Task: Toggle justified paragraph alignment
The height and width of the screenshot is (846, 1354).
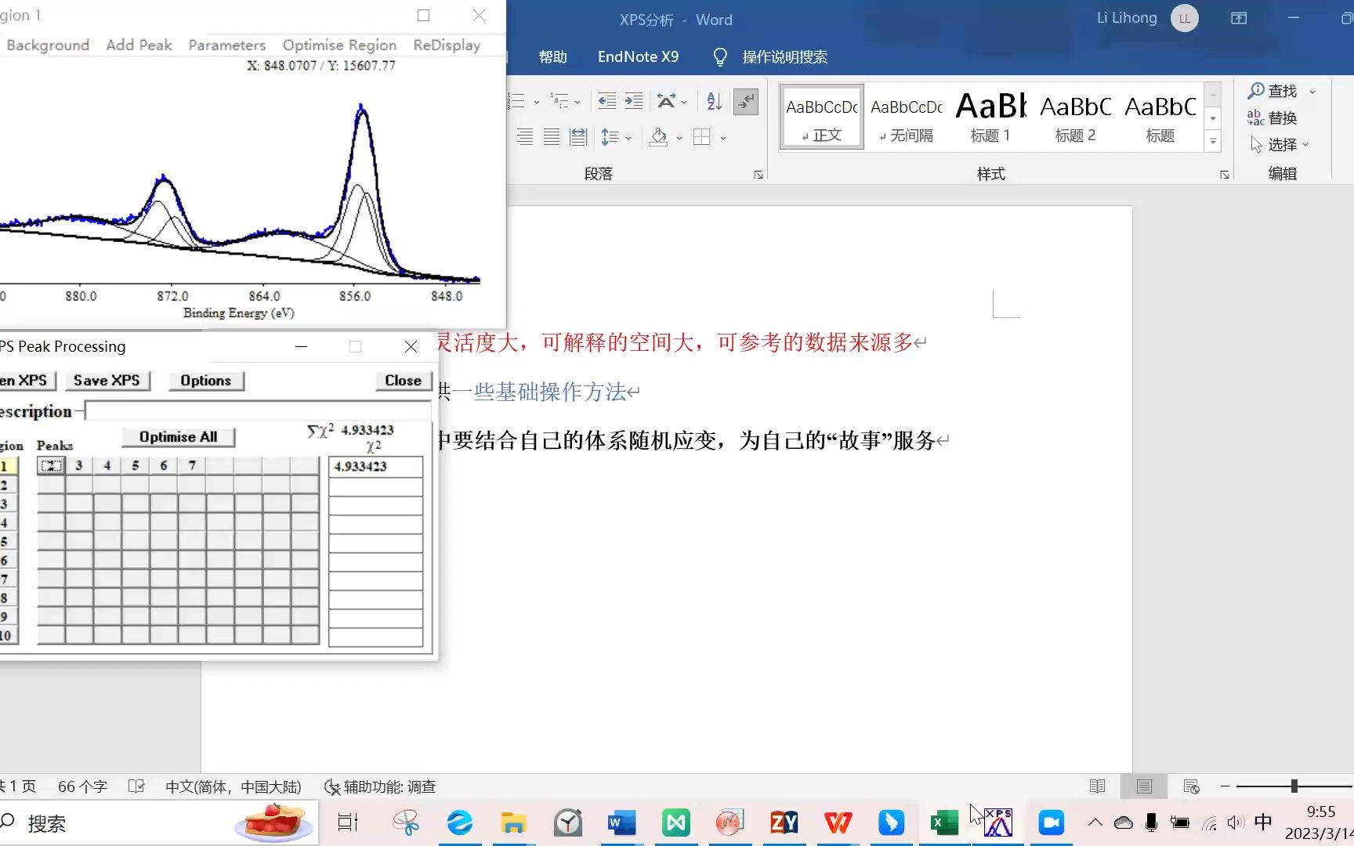Action: tap(551, 137)
